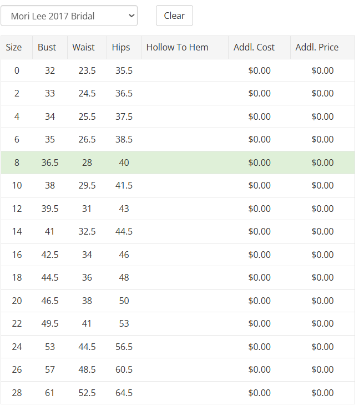Select the highlighted size 8 row

[x=178, y=163]
